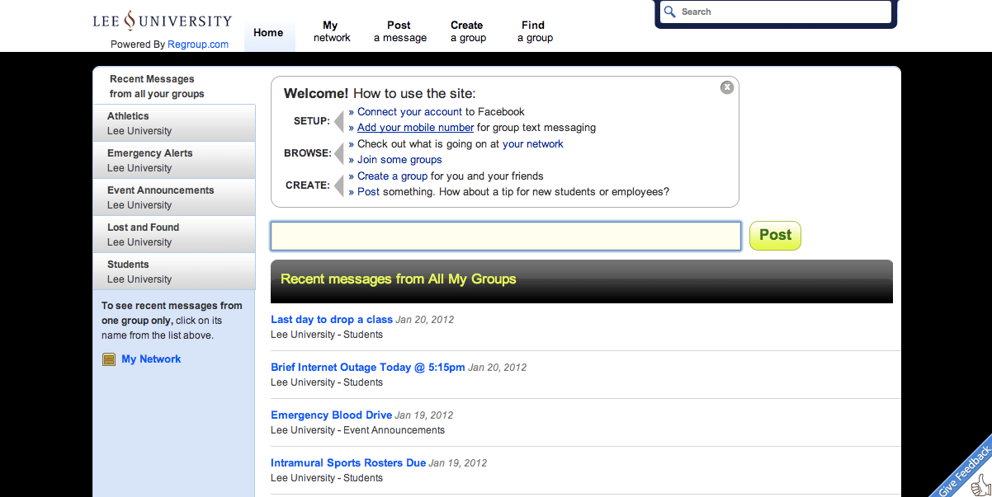Select the Athletics group
This screenshot has width=992, height=497.
click(x=174, y=124)
